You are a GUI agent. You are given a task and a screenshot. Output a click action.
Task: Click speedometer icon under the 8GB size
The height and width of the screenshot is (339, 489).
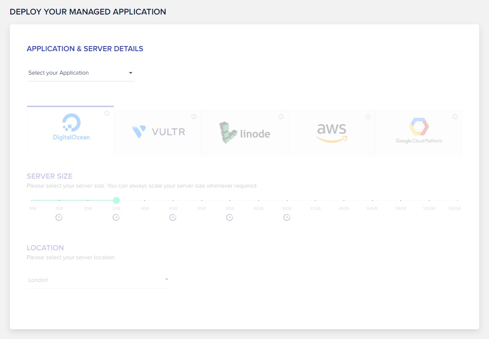coord(230,217)
